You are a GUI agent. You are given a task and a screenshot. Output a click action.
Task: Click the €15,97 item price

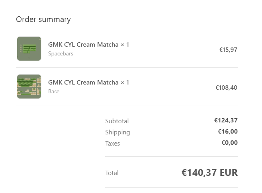point(228,50)
